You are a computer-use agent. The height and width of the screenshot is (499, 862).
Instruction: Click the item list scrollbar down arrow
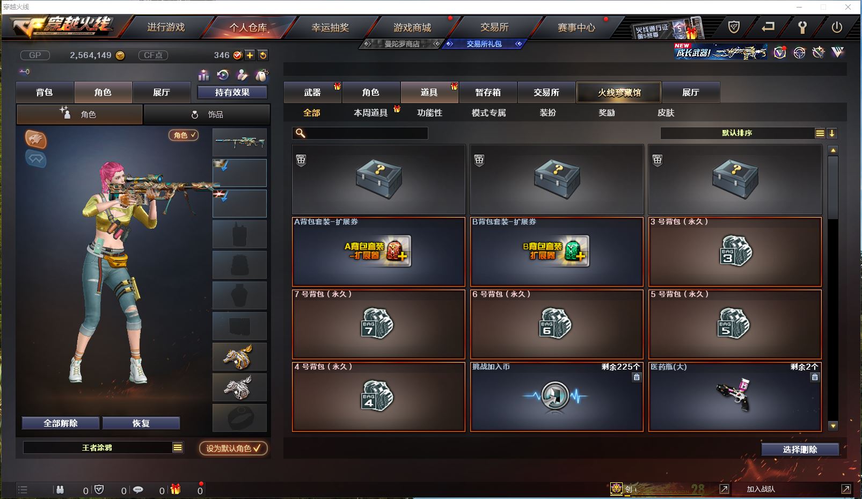click(x=833, y=426)
